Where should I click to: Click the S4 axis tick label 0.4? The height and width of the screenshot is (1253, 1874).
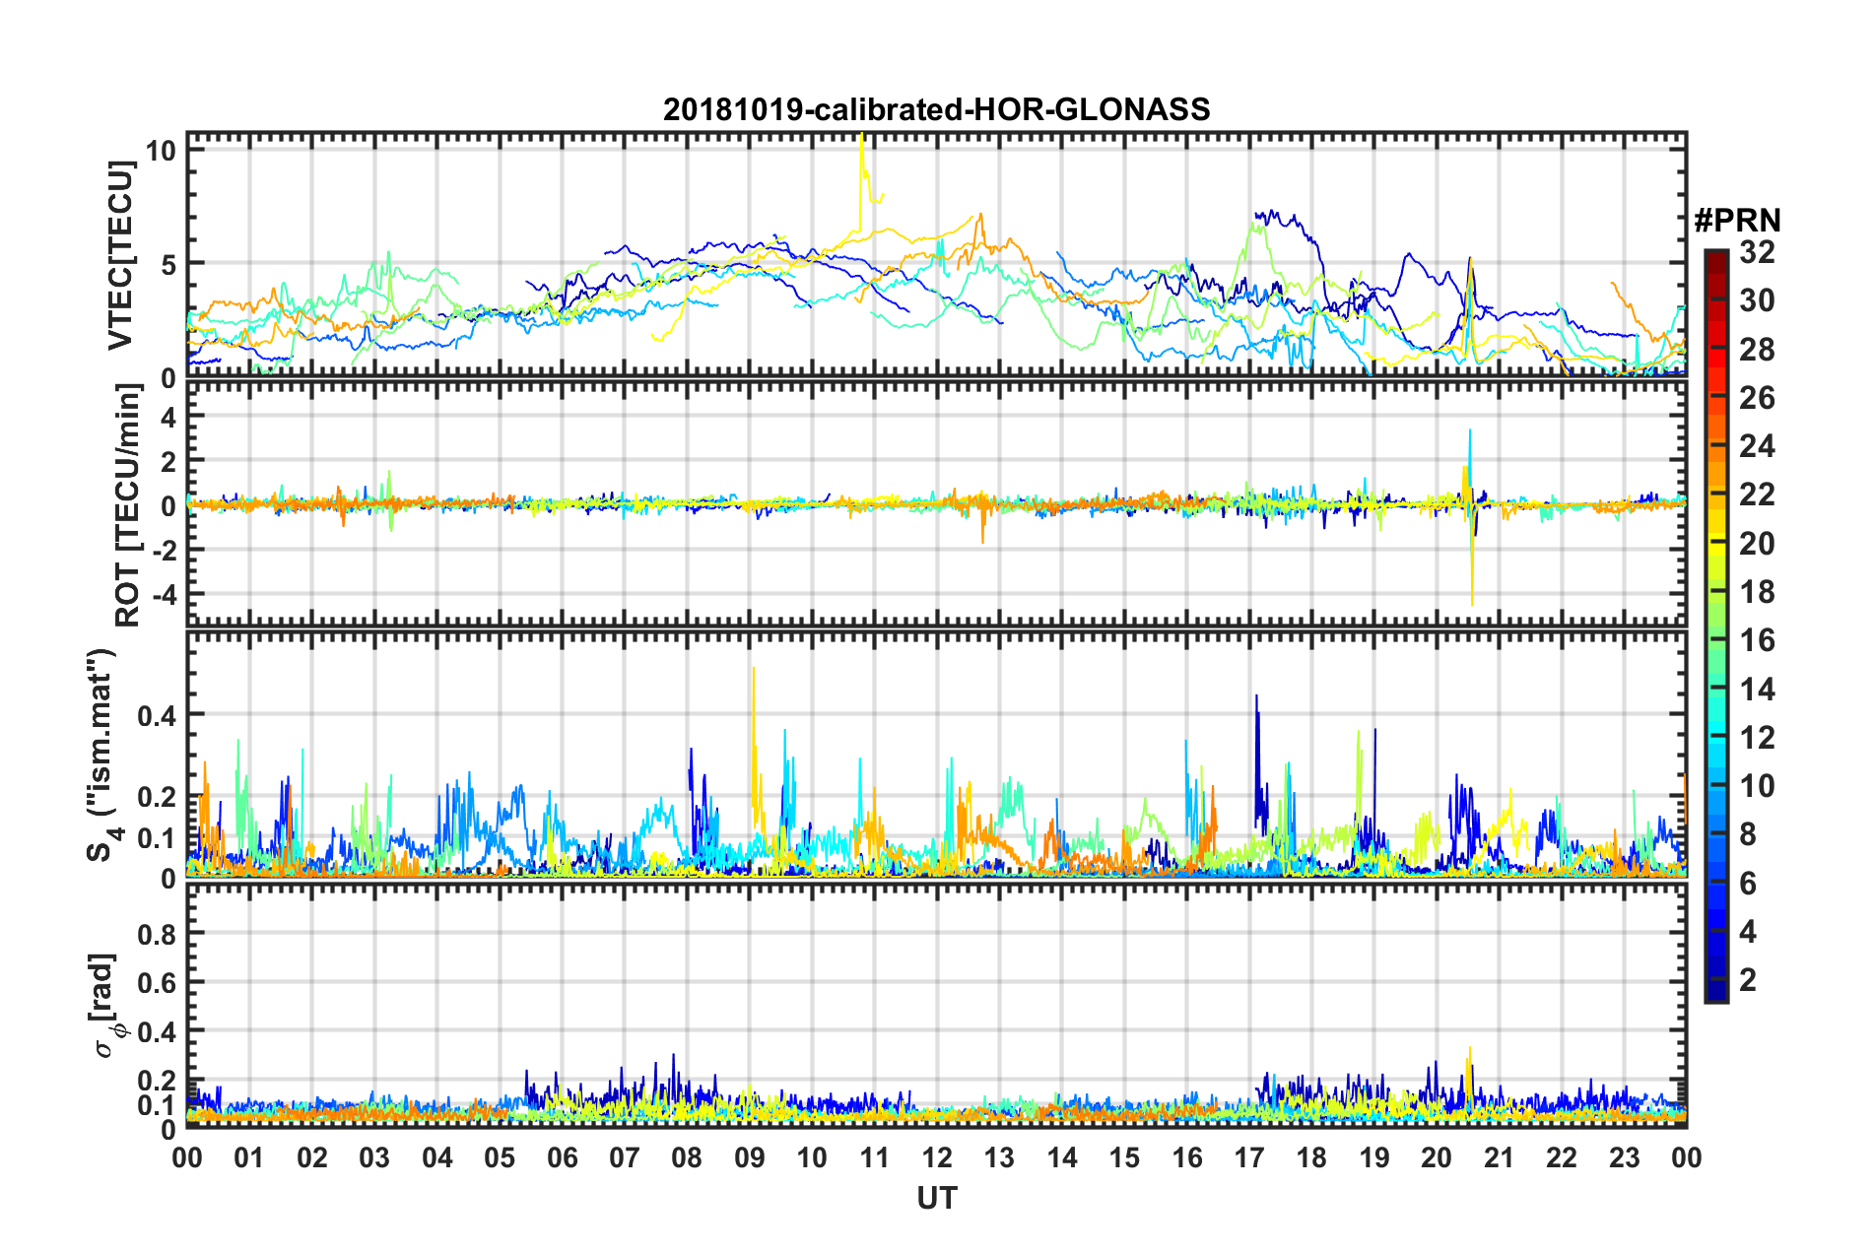point(157,715)
